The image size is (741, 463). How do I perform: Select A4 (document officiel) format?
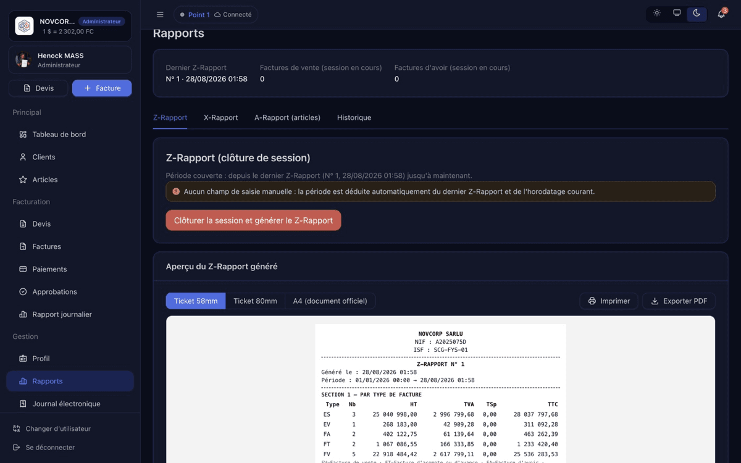tap(330, 301)
